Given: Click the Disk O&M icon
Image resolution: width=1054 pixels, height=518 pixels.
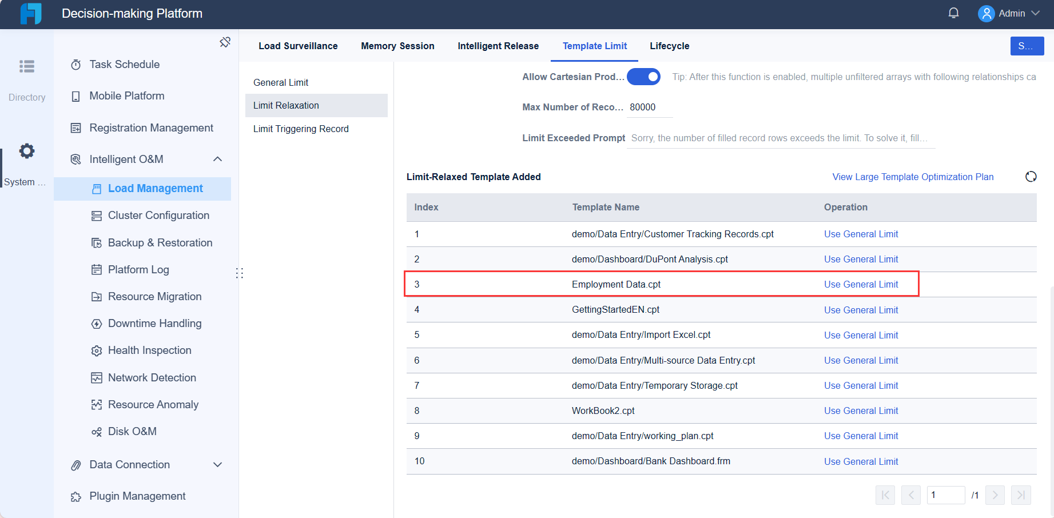Looking at the screenshot, I should [x=96, y=432].
